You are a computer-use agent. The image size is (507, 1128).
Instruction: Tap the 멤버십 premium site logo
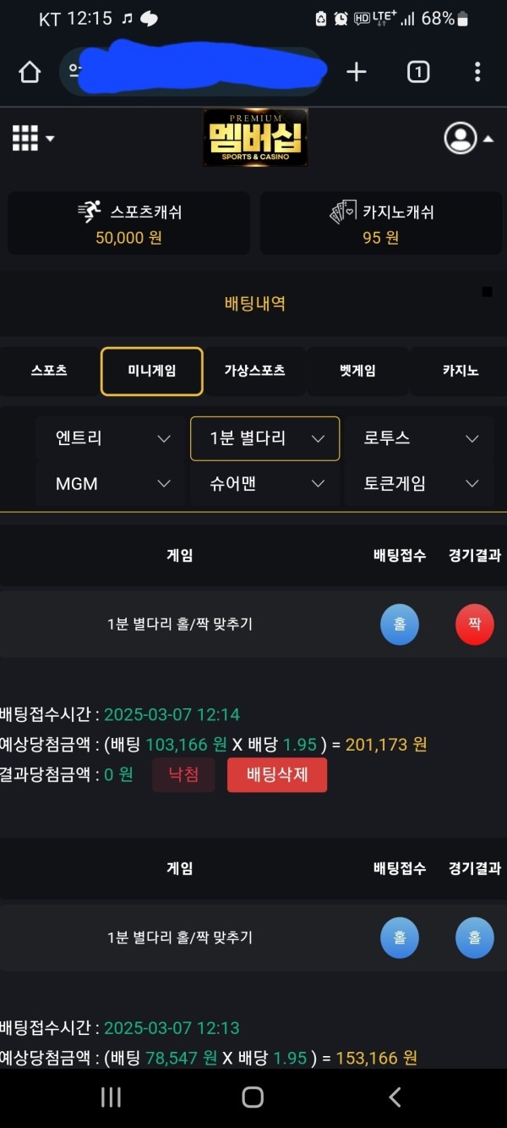tap(254, 139)
